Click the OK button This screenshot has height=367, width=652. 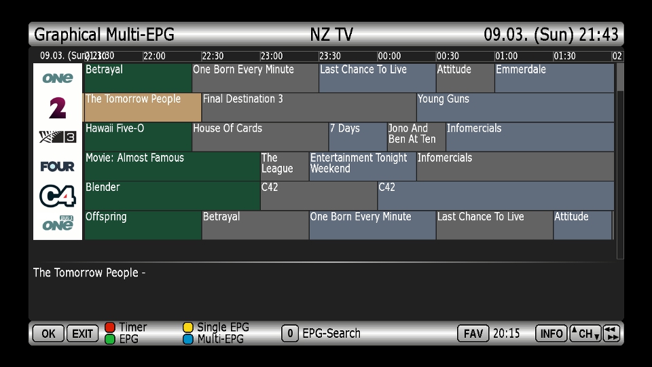click(48, 334)
